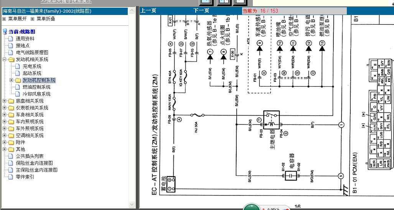Viewport: 394px width, 210px height.
Task: Expand the 发动机控制系统 tree node
Action: point(11,80)
